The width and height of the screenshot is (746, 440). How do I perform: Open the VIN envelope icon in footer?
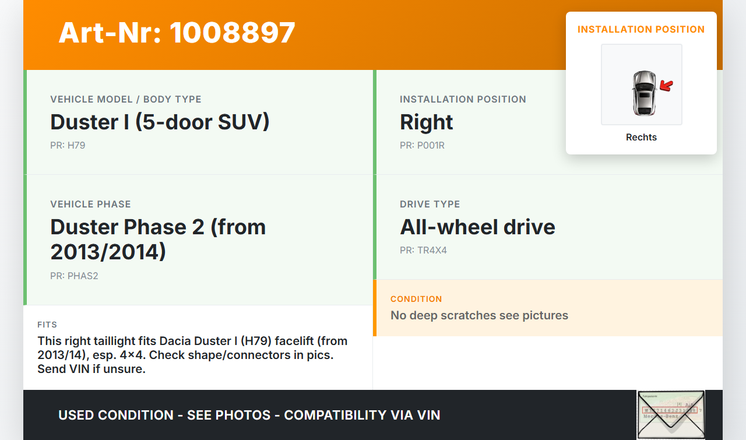point(671,414)
